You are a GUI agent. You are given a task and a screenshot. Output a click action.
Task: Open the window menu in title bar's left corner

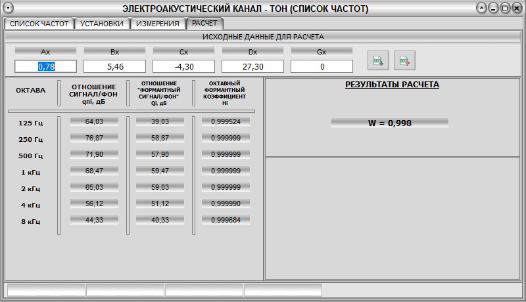point(9,9)
